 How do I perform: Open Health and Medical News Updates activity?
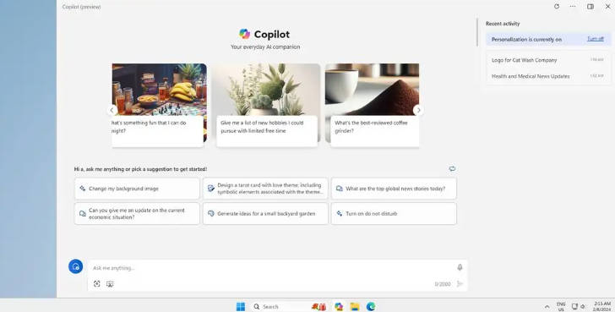(x=548, y=76)
